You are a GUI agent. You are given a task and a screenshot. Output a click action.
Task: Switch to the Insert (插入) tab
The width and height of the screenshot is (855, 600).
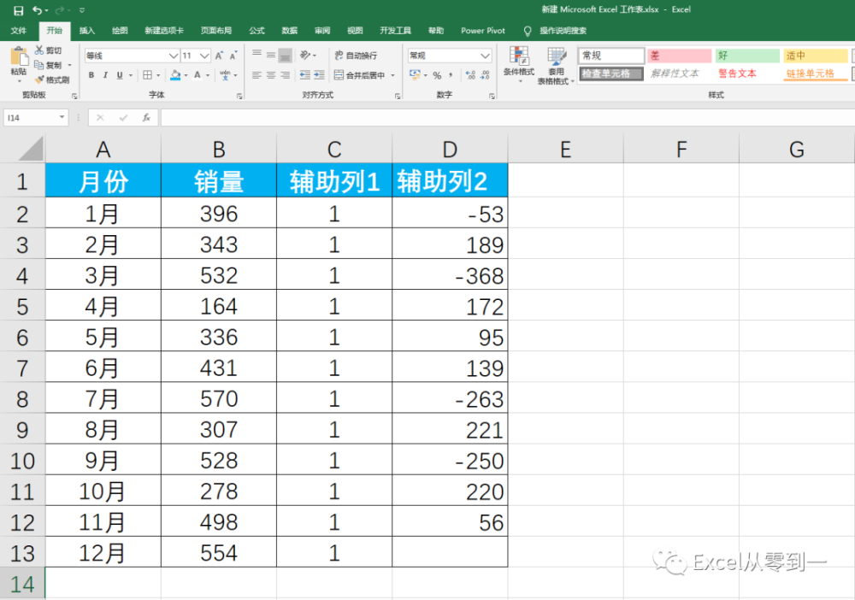pos(86,31)
